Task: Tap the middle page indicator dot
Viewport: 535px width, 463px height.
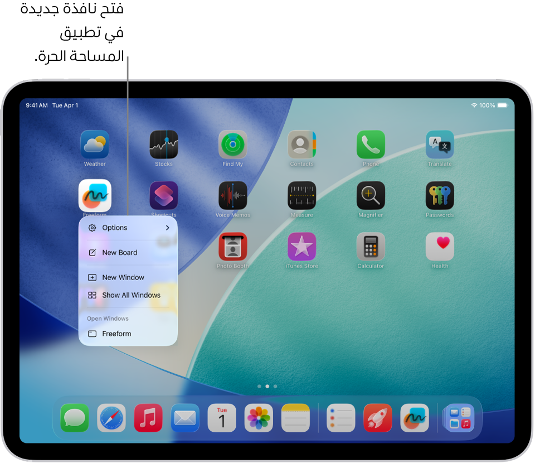Action: (x=267, y=385)
